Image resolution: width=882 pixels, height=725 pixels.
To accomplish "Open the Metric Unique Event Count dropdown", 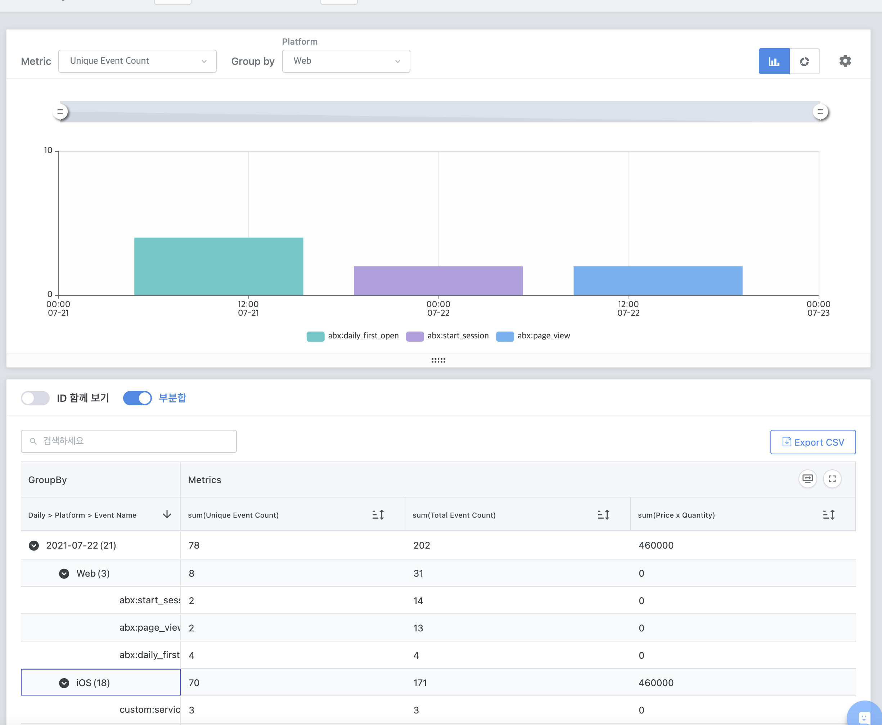I will click(138, 61).
